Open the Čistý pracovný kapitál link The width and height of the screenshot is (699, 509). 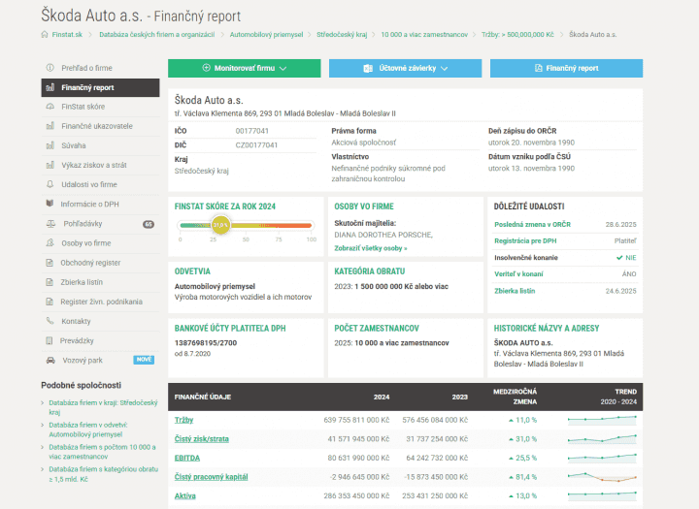pyautogui.click(x=212, y=477)
